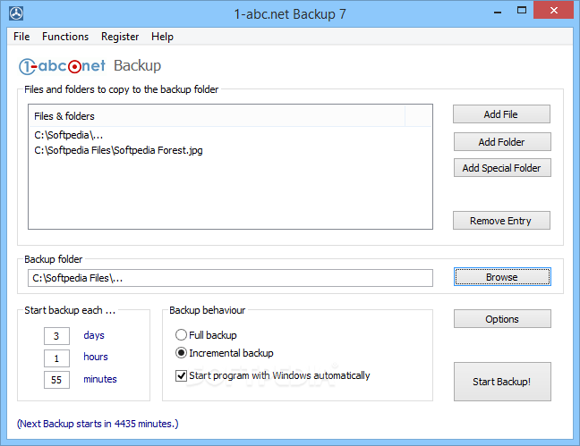Select the Softpedia Forest.jpg entry

pos(118,150)
